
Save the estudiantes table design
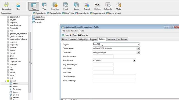pos(74,35)
